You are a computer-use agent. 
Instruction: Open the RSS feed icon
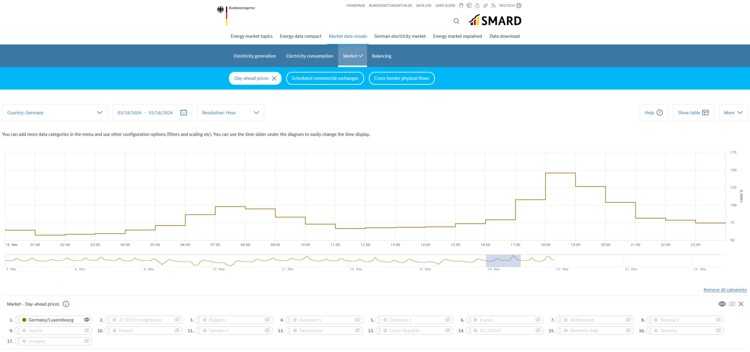(x=493, y=5)
